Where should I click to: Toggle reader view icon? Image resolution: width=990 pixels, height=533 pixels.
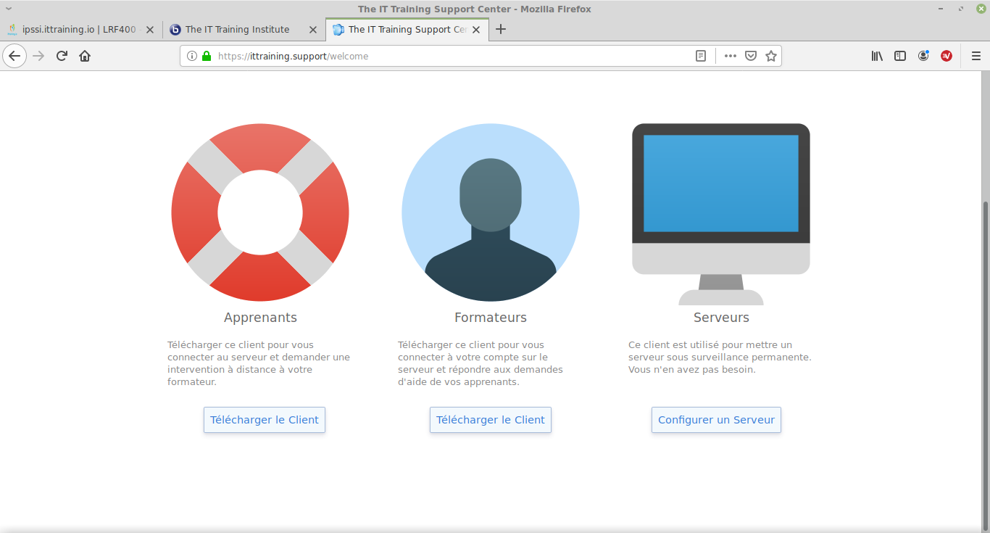click(x=701, y=56)
